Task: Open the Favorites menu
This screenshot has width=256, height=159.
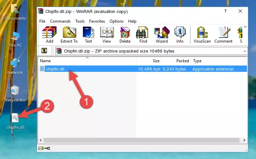Action: pyautogui.click(x=97, y=21)
